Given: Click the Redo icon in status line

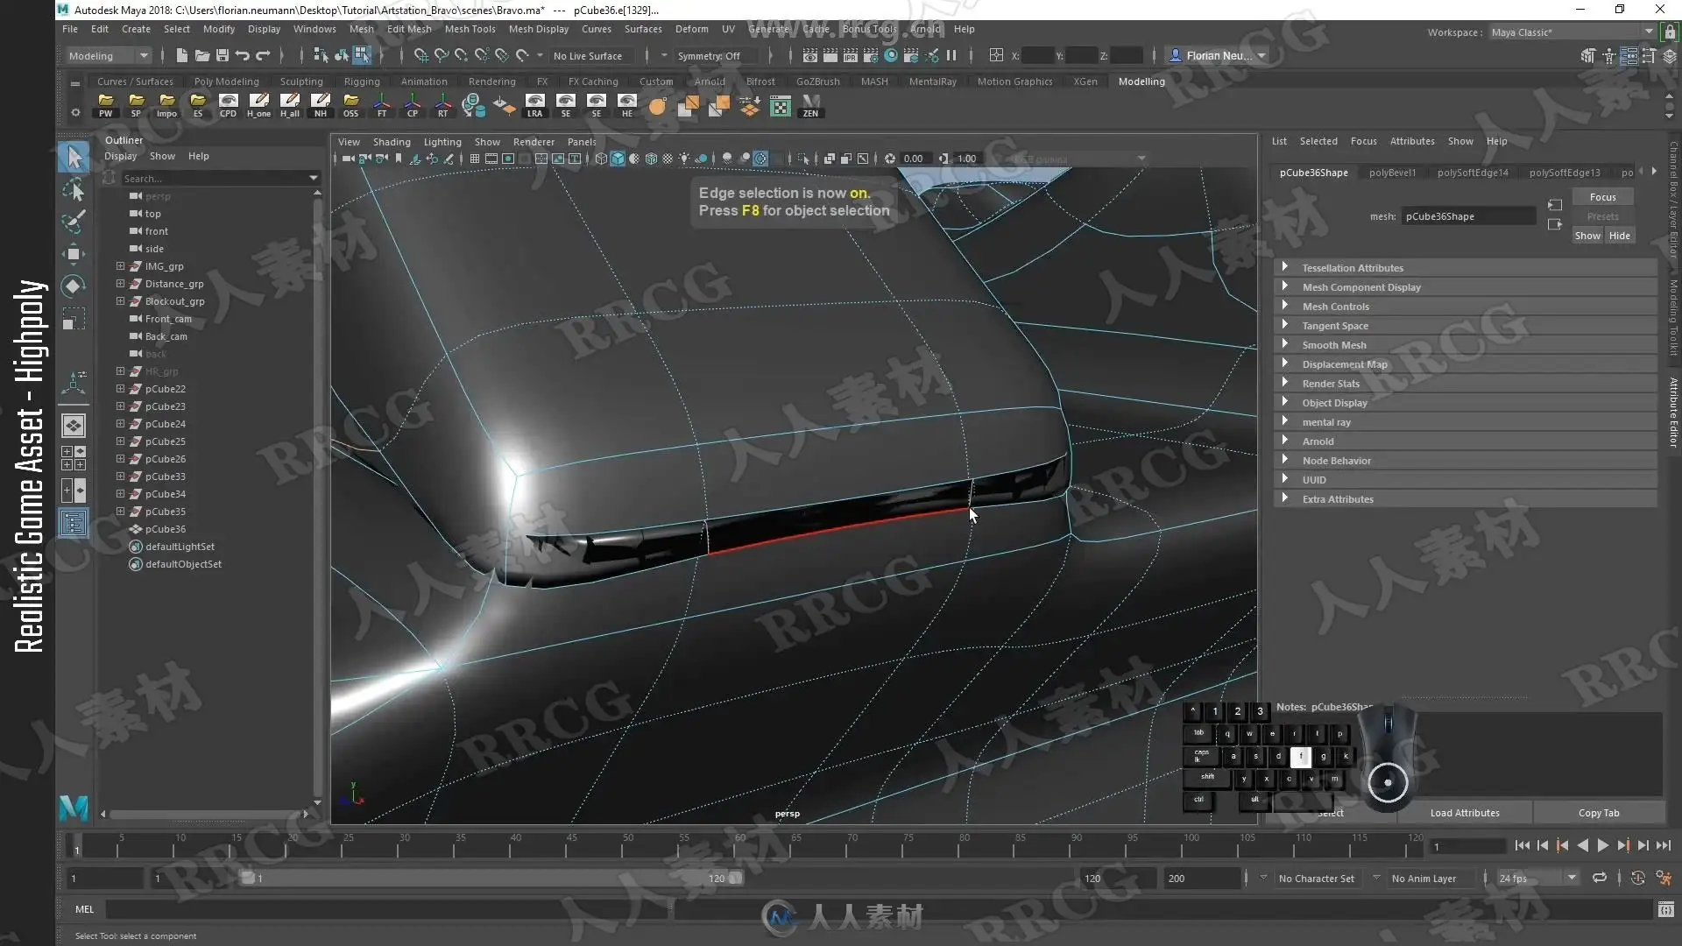Looking at the screenshot, I should coord(263,55).
